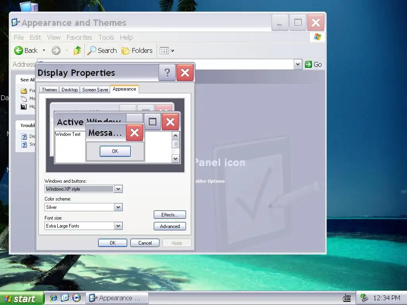Screen dimensions: 407x305
Task: Click the system tray hardware icon
Action: 364,298
